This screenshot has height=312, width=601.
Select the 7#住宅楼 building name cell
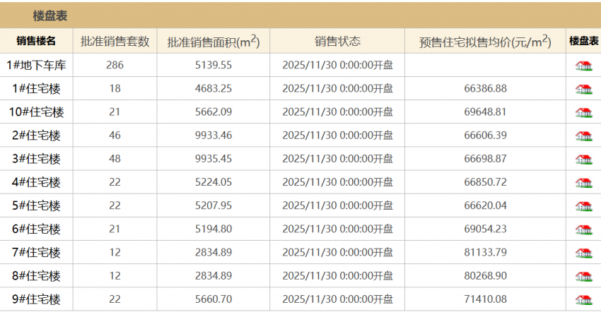[x=36, y=252]
